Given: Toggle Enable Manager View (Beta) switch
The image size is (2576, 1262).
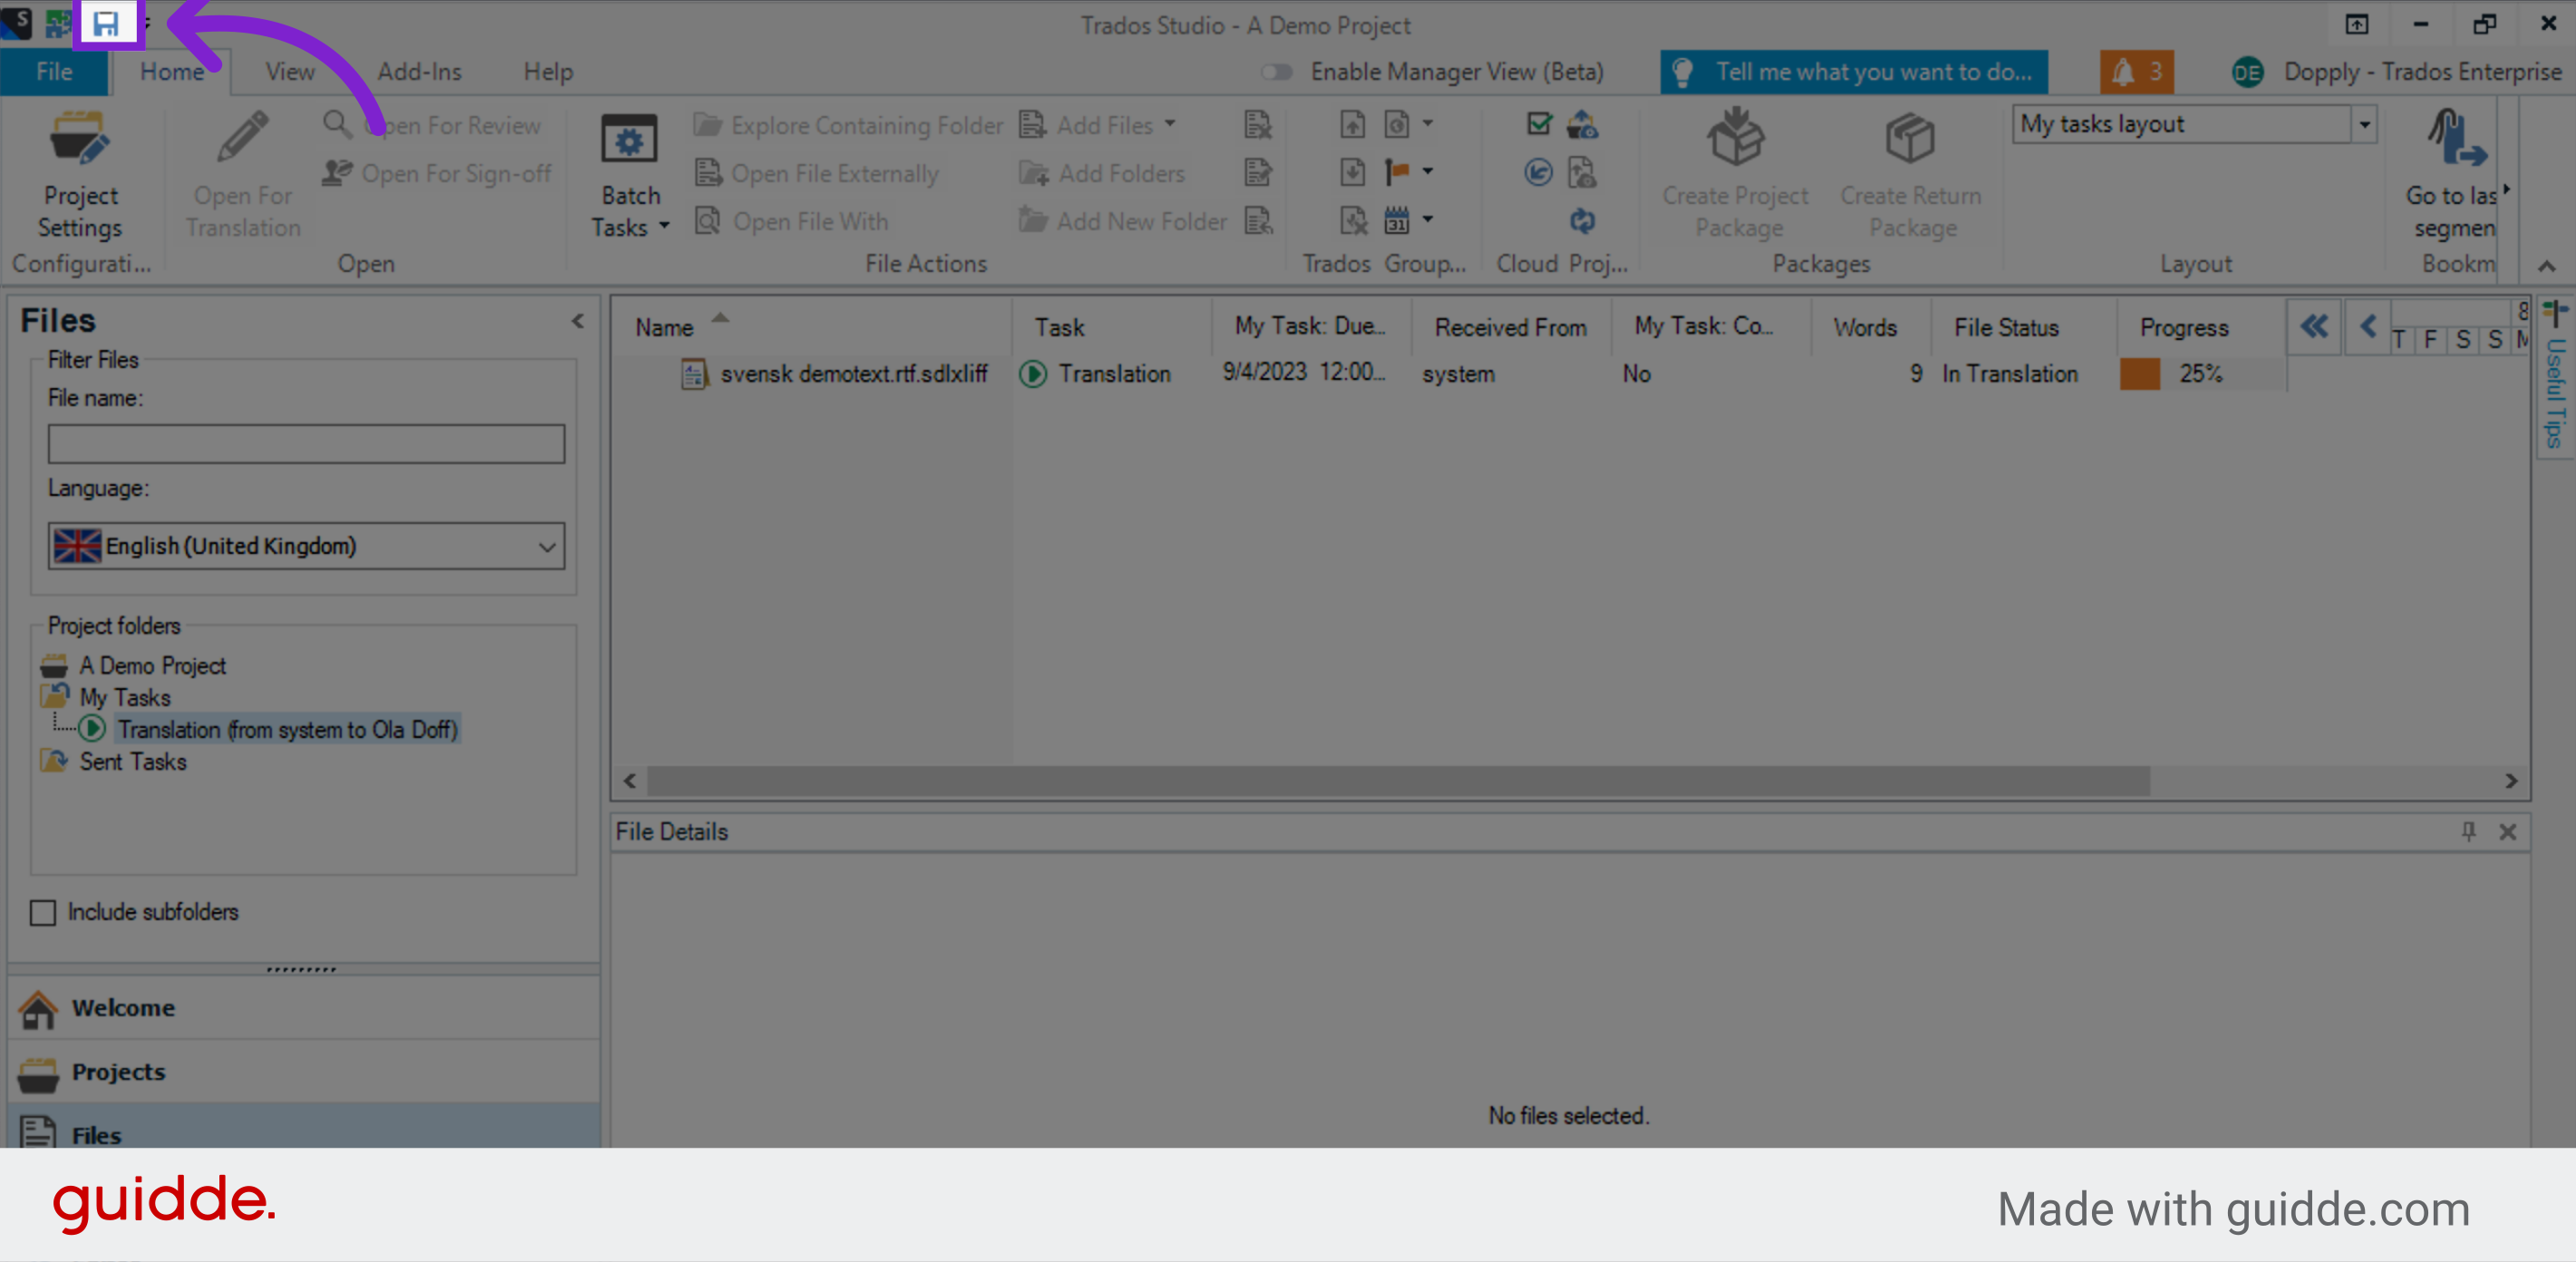Looking at the screenshot, I should [x=1276, y=72].
